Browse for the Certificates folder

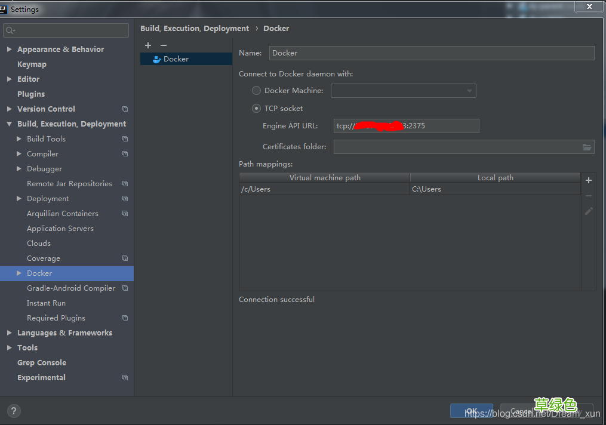coord(586,147)
